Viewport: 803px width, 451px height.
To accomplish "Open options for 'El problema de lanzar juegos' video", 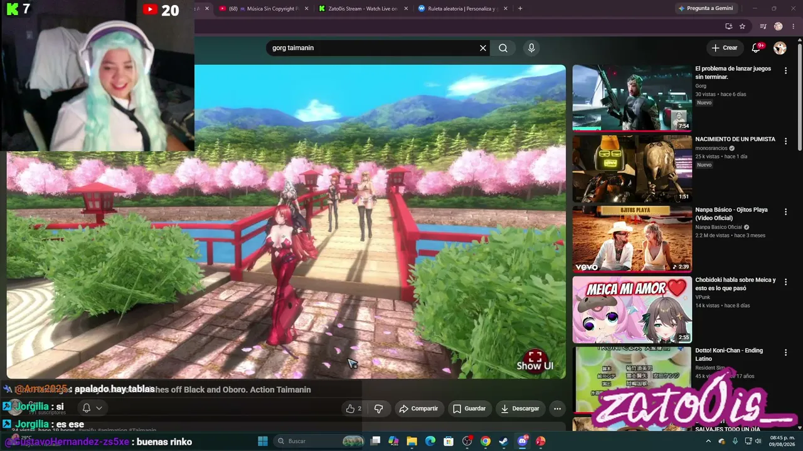I will pos(785,71).
